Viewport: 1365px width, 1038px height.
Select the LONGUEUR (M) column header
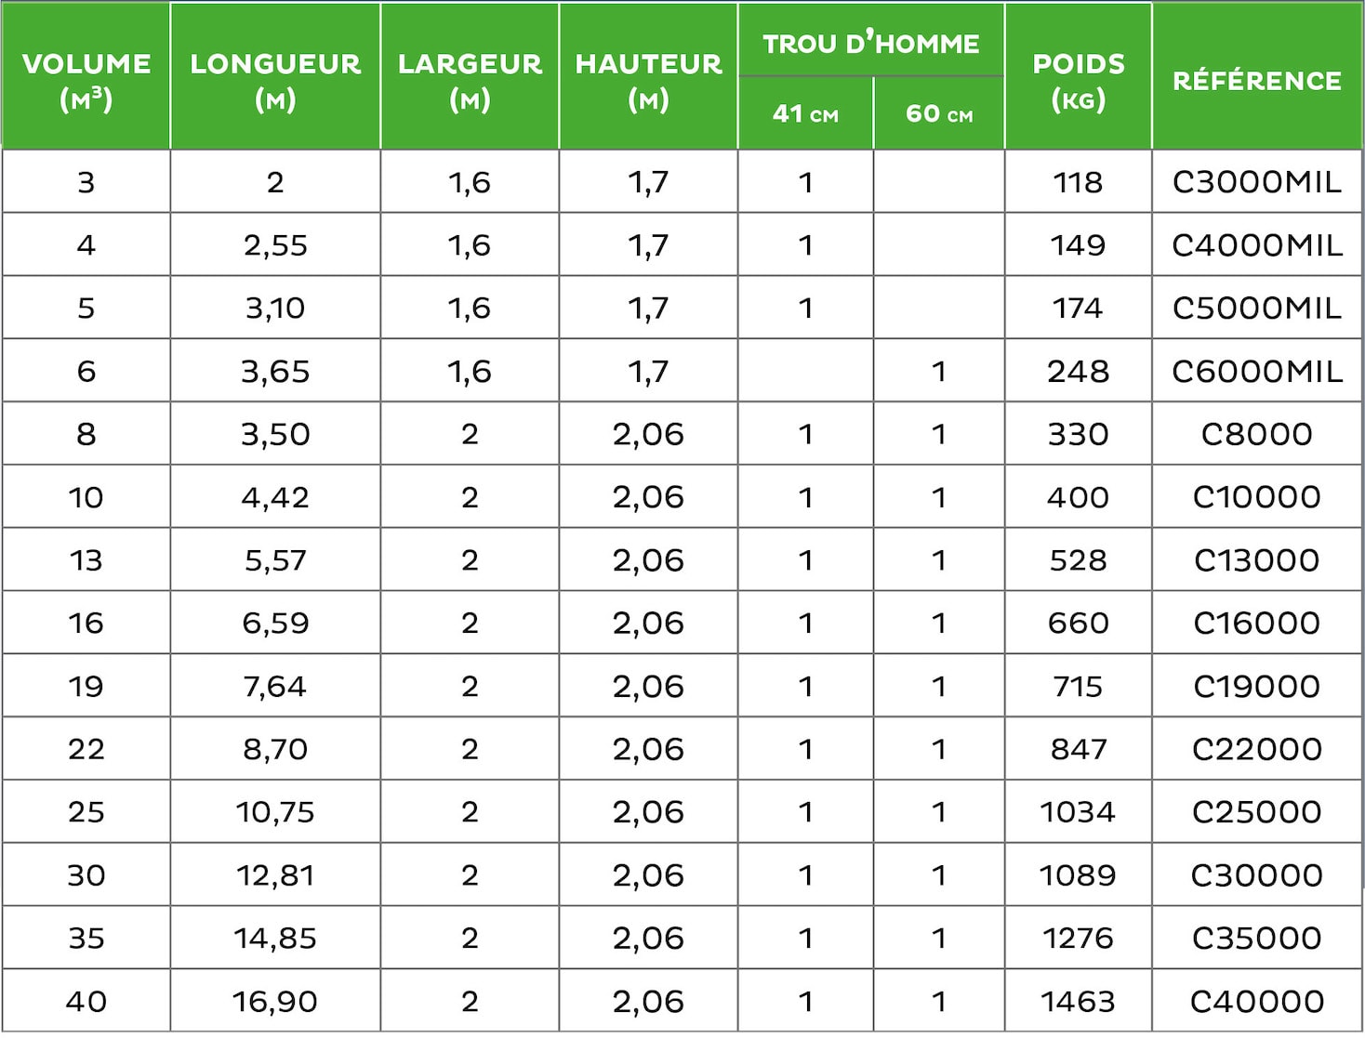pos(275,80)
